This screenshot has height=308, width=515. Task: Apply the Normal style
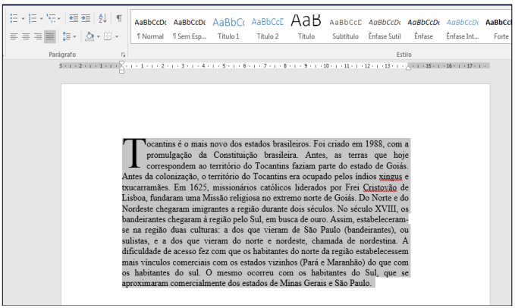pos(150,27)
